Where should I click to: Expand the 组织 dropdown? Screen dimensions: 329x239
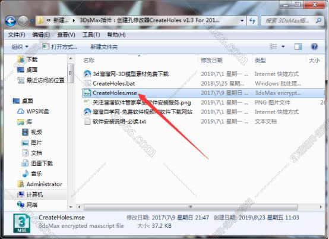coord(20,46)
